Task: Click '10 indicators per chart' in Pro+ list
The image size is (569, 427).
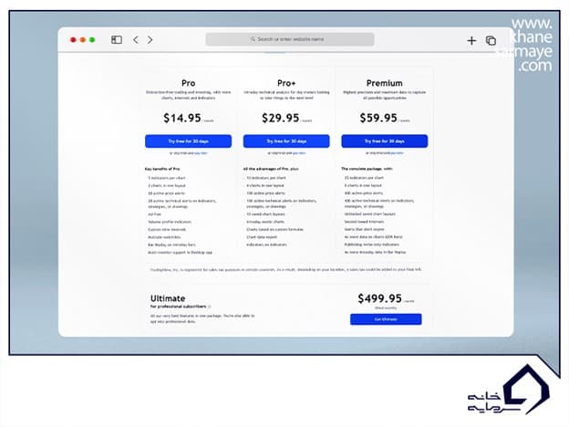Action: tap(266, 178)
